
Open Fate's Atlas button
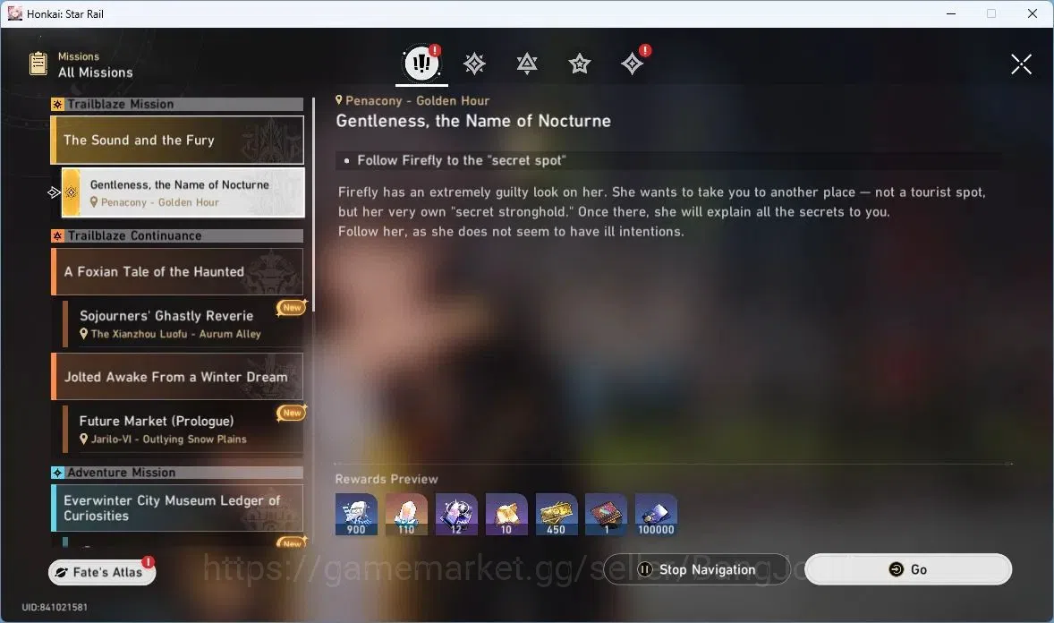pyautogui.click(x=101, y=572)
